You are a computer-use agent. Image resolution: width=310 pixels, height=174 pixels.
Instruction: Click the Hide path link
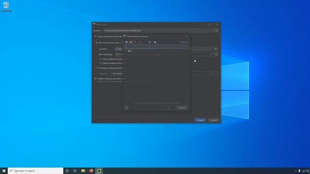(x=184, y=42)
